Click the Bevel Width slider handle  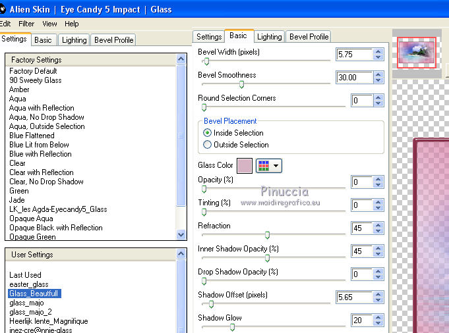[206, 61]
